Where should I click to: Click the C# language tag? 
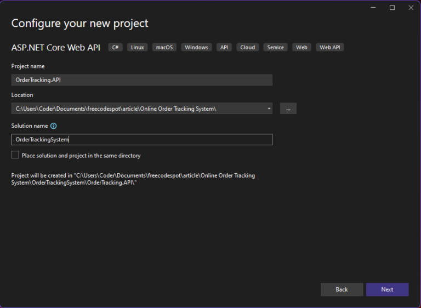pos(115,48)
